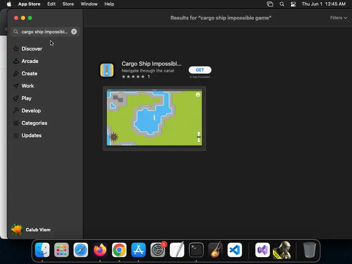Screen dimensions: 352x264
Task: Launch Google Chrome from the Dock
Action: tap(119, 250)
